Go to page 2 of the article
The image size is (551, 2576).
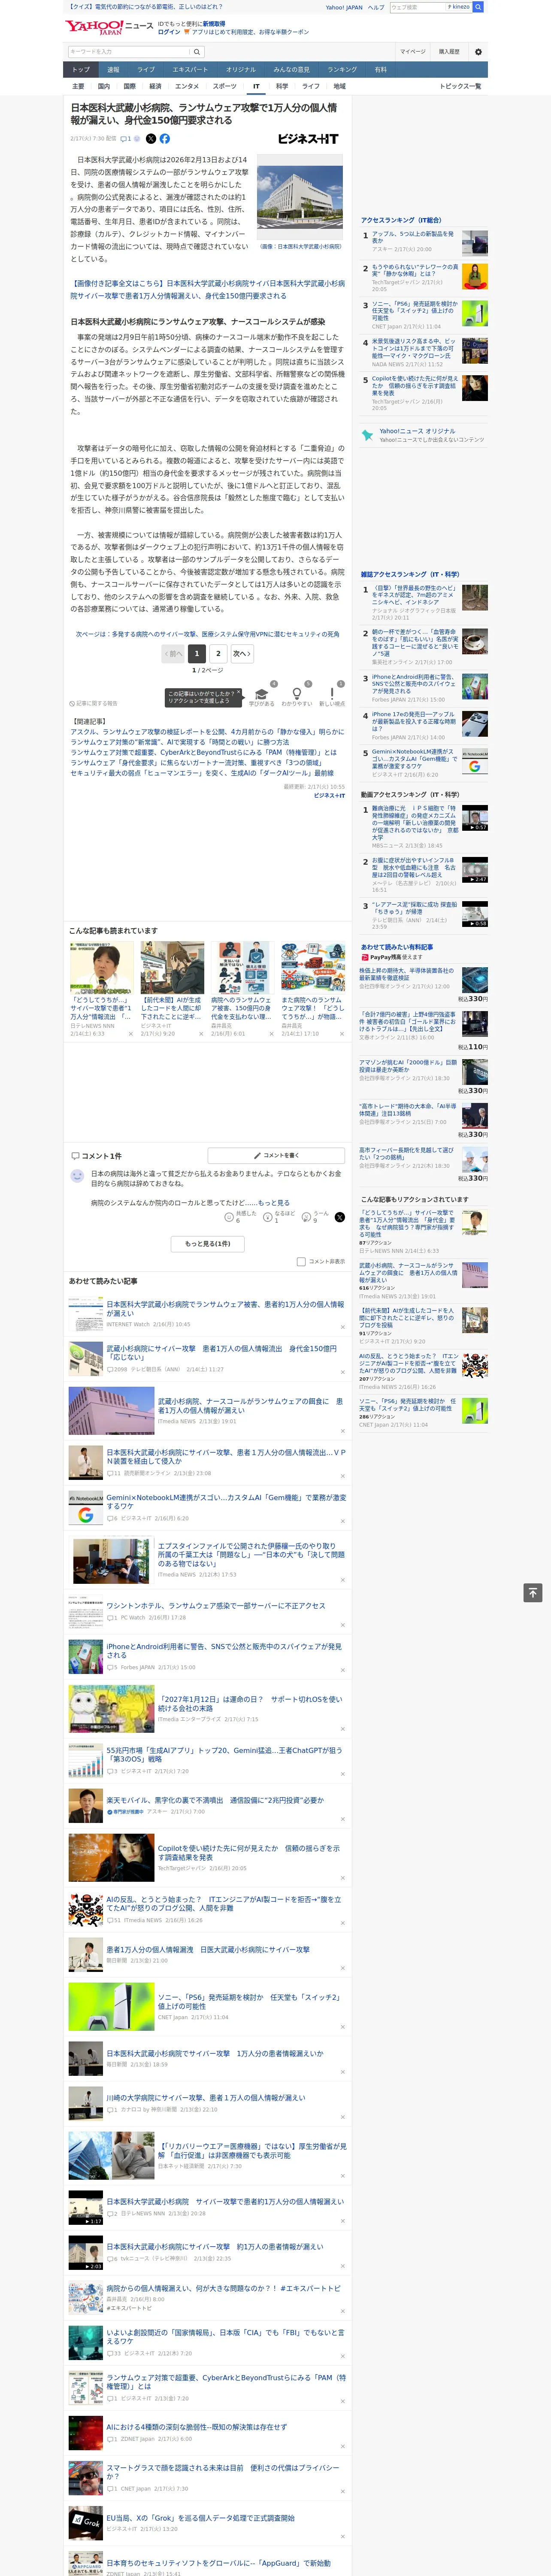coord(218,653)
